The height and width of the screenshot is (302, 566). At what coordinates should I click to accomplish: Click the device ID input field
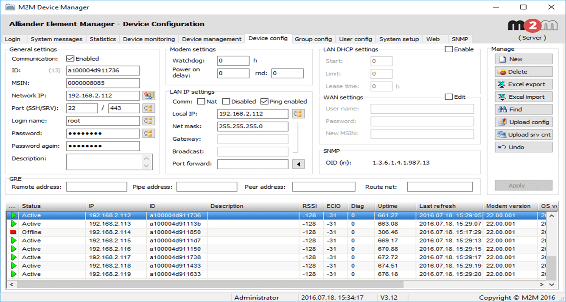[x=103, y=71]
